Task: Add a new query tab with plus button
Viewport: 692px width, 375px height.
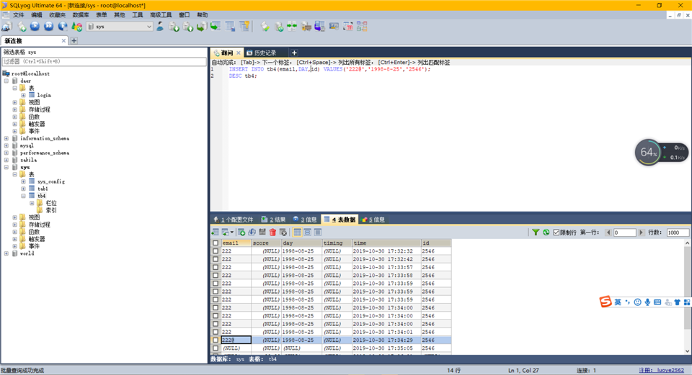Action: coord(294,53)
